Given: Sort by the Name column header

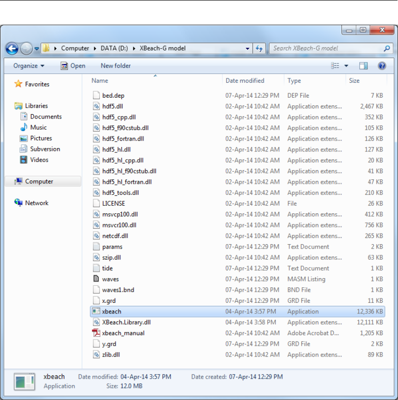Looking at the screenshot, I should pos(100,81).
